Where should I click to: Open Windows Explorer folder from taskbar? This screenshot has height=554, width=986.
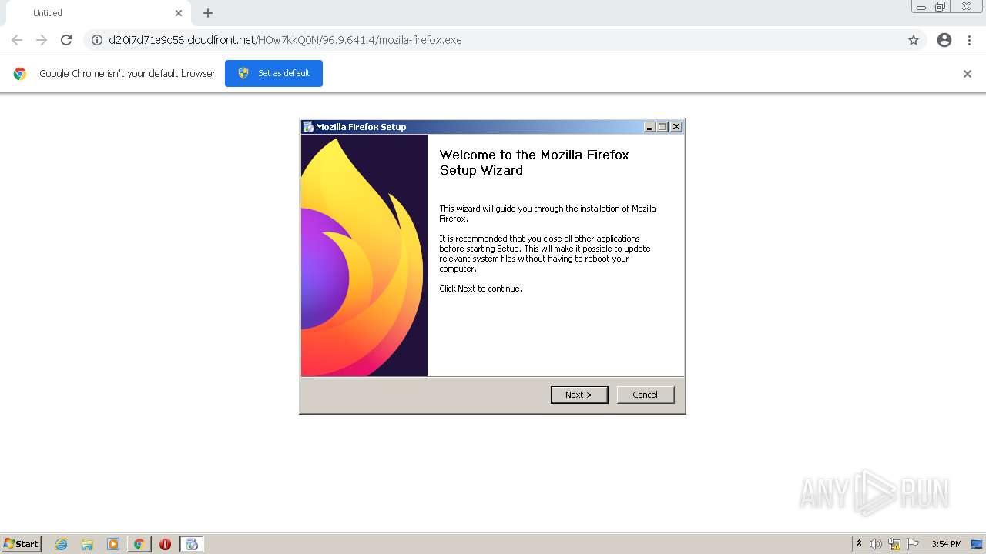[x=87, y=544]
